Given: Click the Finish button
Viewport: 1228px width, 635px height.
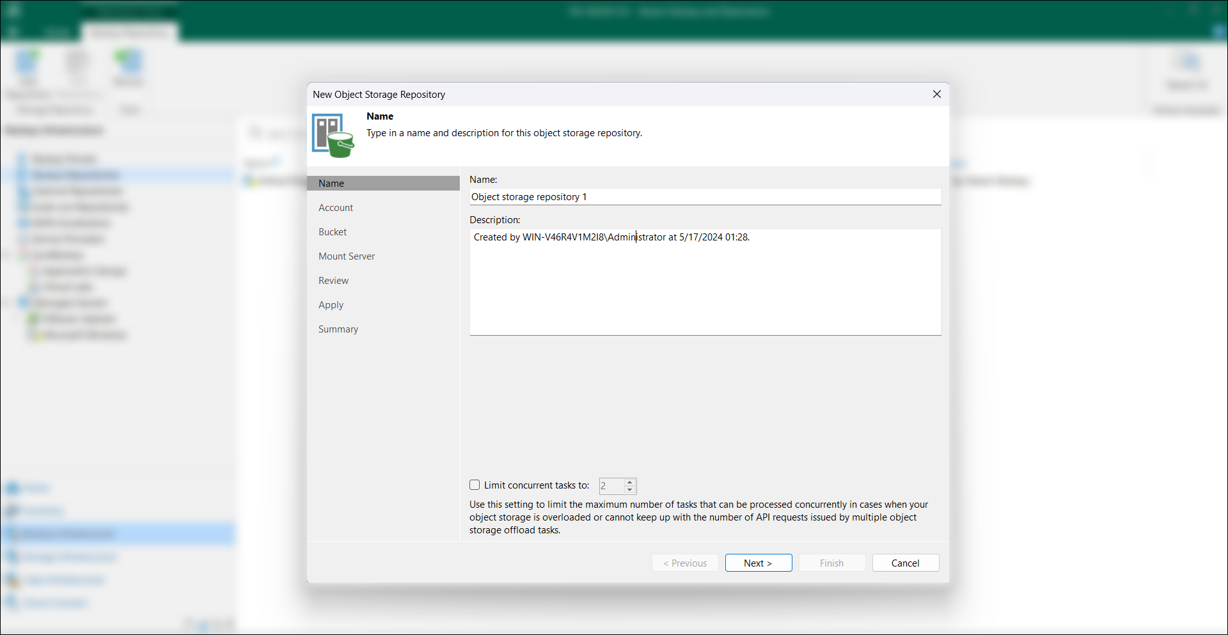Looking at the screenshot, I should tap(832, 563).
